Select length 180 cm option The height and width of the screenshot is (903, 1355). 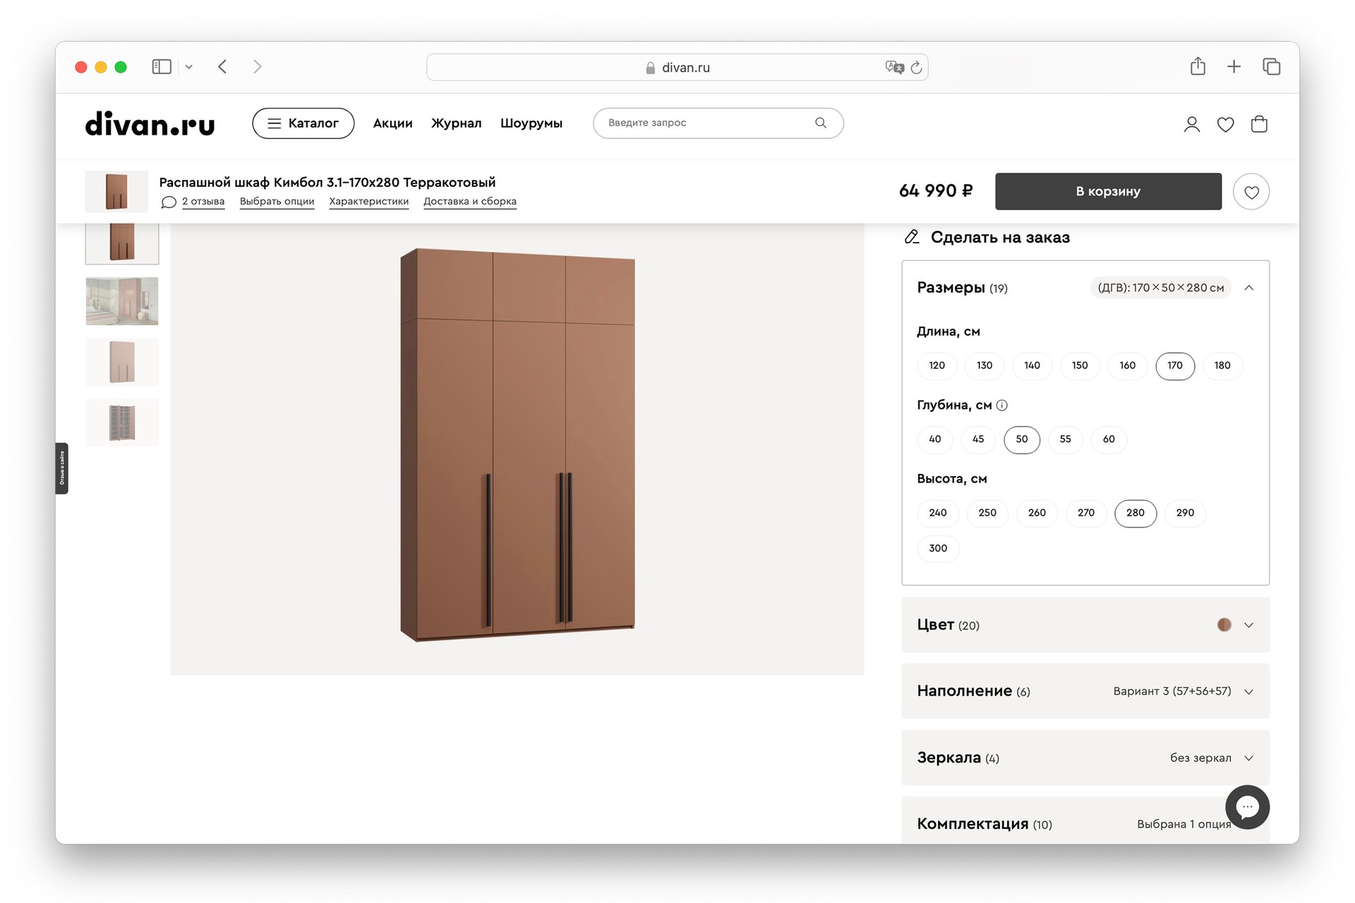pos(1222,365)
